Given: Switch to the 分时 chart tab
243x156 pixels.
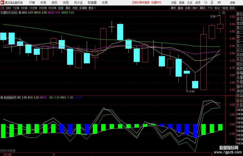Looking at the screenshot, I should pyautogui.click(x=8, y=8).
